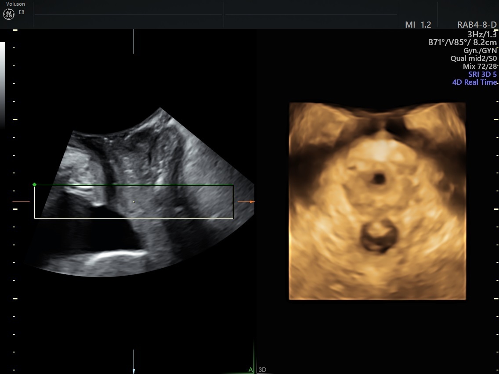Click the 3D rendered sepia image
The image size is (499, 374).
(x=377, y=201)
